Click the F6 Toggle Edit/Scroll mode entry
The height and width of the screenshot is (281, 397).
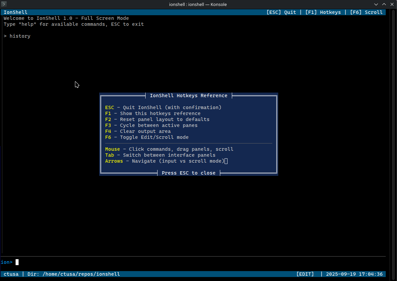point(147,137)
